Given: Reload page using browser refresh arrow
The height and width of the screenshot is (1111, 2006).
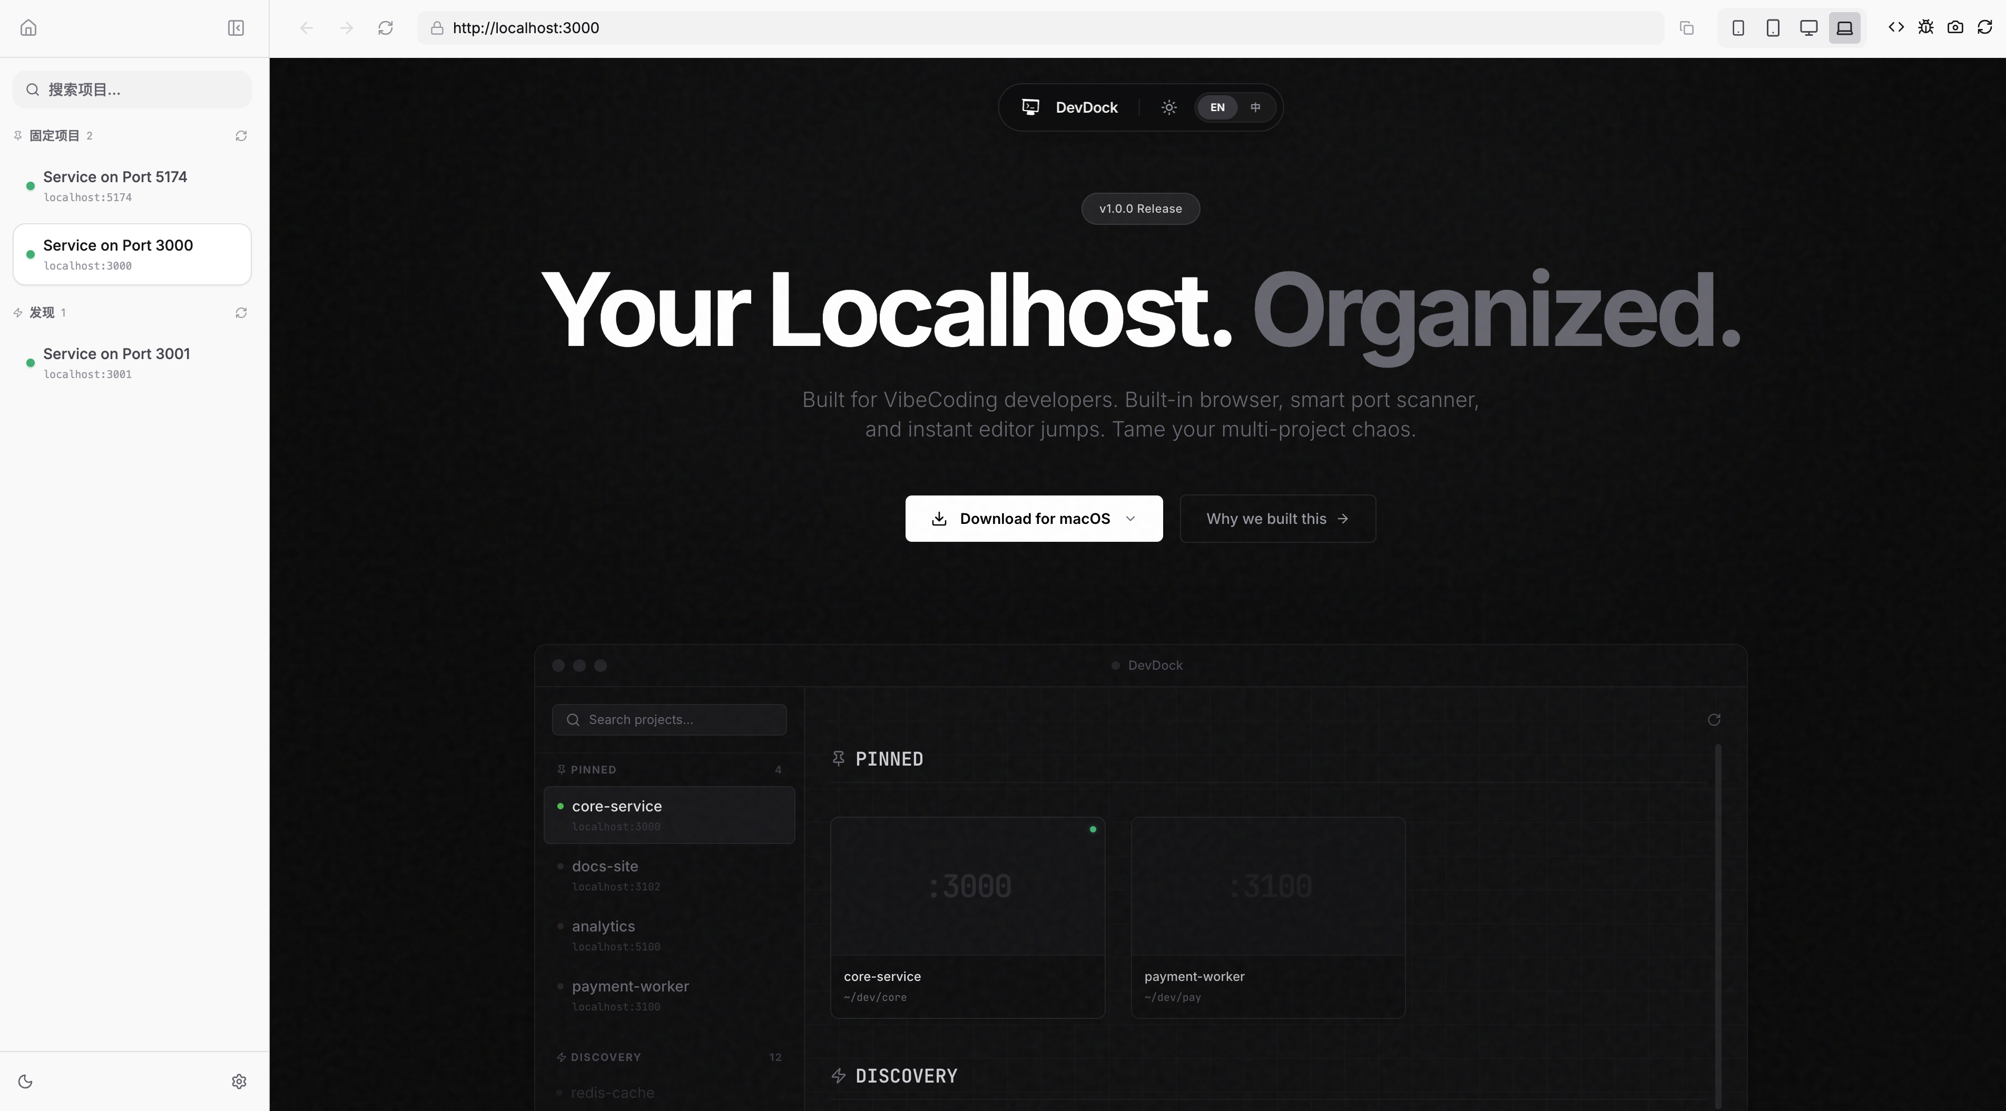Looking at the screenshot, I should (x=386, y=28).
